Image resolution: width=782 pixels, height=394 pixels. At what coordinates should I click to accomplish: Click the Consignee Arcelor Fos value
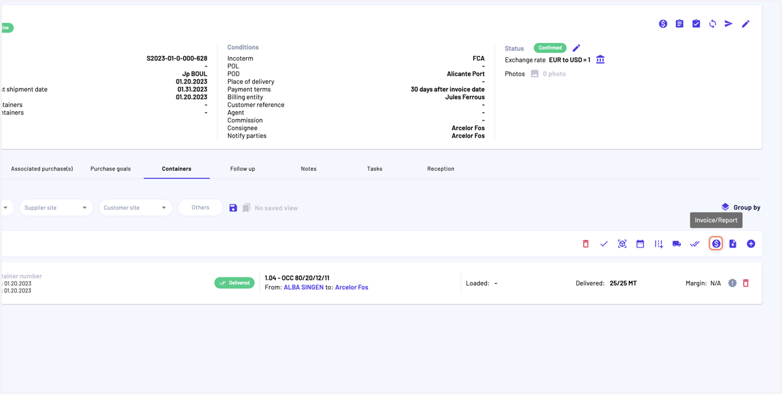(x=468, y=128)
